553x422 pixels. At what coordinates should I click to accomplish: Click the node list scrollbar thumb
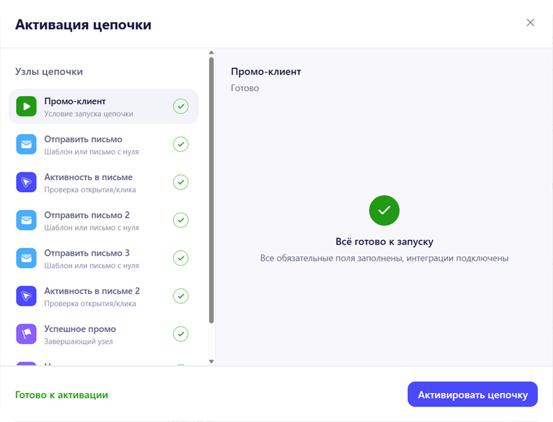[211, 190]
